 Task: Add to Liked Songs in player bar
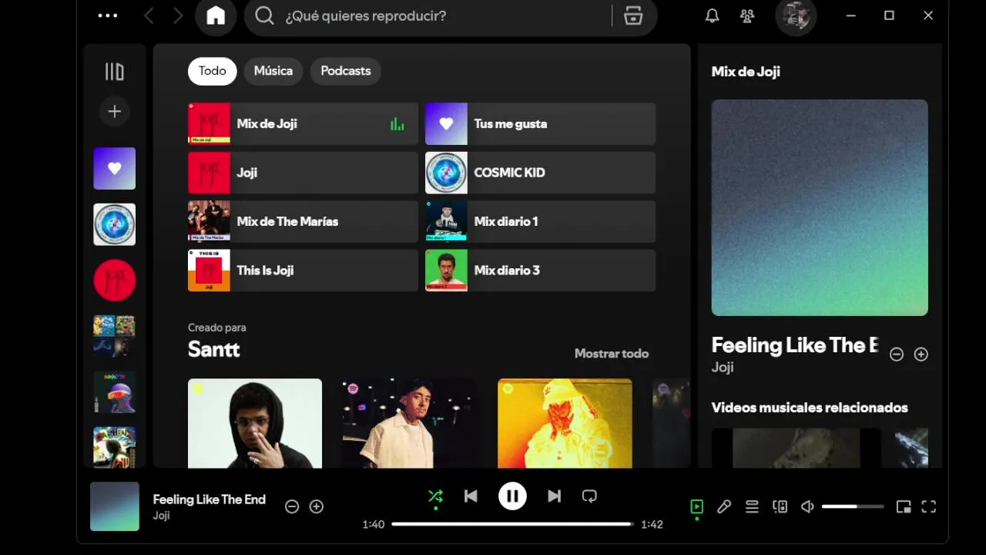(317, 506)
